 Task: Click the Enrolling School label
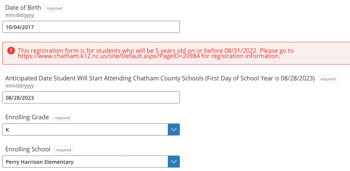(28, 149)
